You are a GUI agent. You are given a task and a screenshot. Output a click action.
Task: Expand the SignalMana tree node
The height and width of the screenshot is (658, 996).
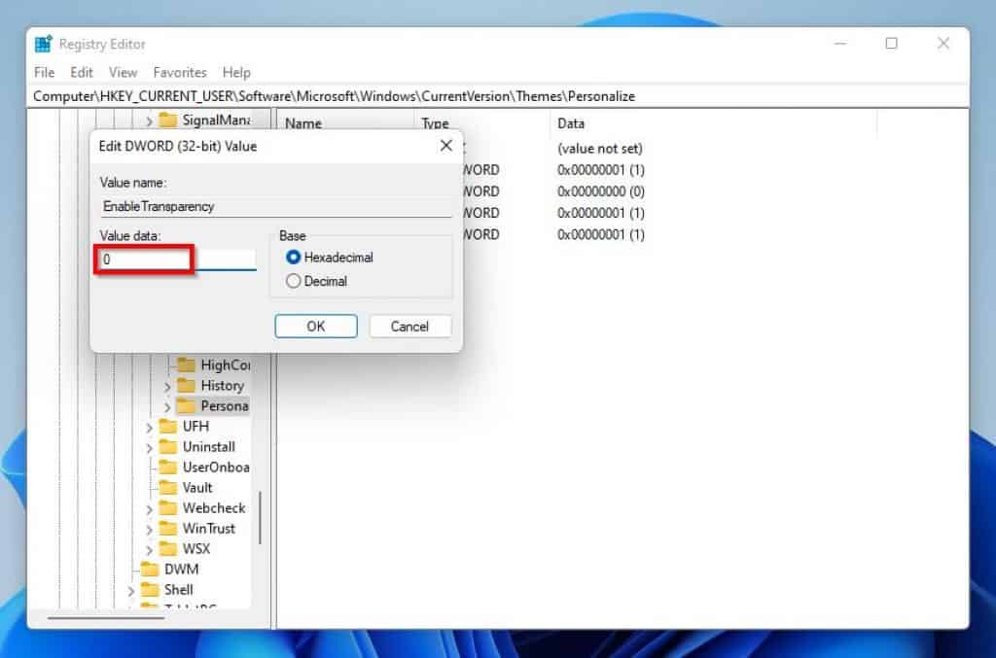point(149,121)
